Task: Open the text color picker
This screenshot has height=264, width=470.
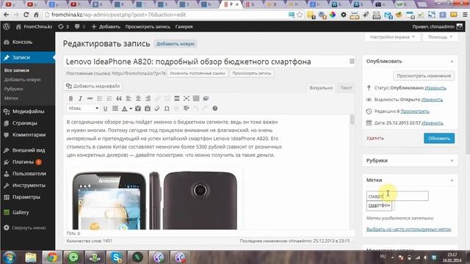Action: 124,109
